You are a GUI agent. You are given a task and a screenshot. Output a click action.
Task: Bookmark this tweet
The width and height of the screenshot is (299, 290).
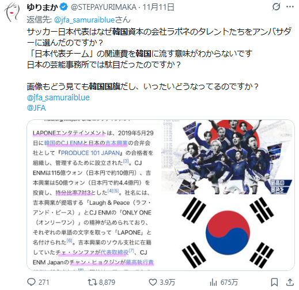click(274, 282)
